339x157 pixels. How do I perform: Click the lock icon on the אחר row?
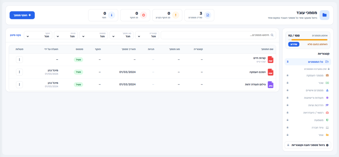tap(288, 135)
